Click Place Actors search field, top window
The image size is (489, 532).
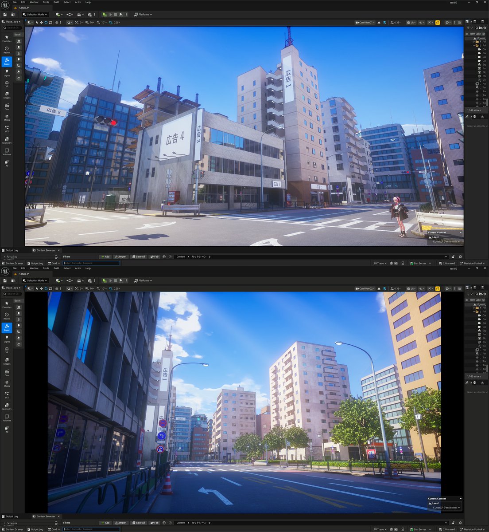12,28
